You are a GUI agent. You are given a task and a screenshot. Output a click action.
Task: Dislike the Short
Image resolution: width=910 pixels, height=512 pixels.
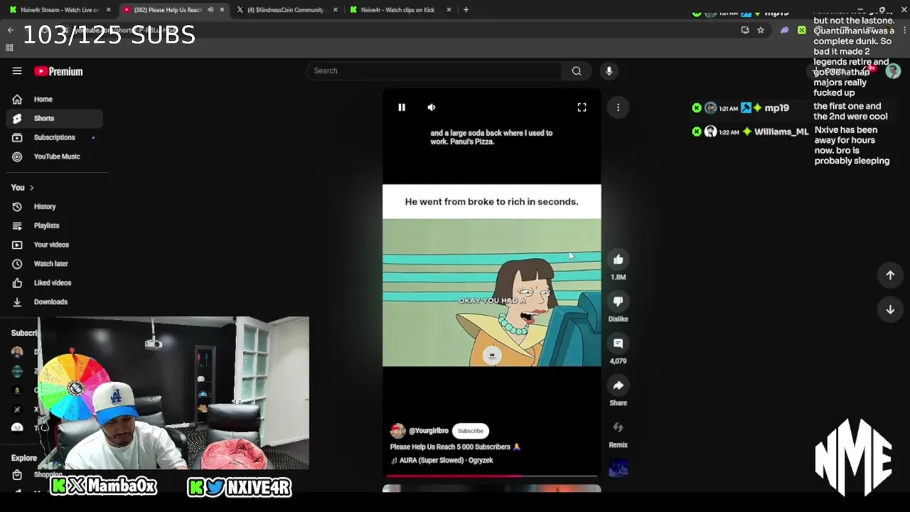pyautogui.click(x=618, y=302)
